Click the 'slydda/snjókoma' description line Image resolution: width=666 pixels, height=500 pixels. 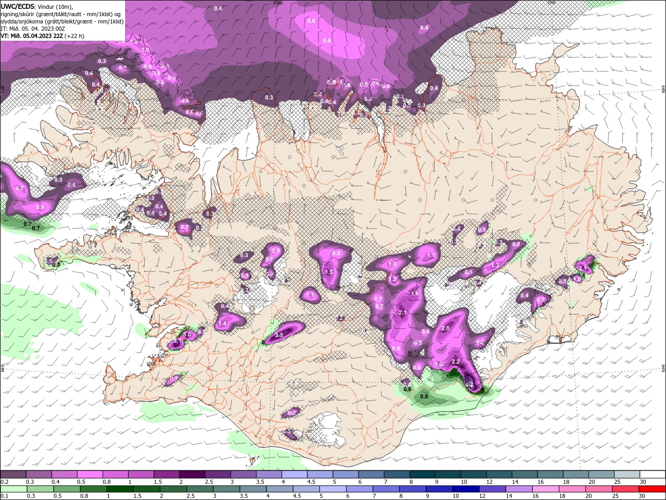[x=62, y=21]
